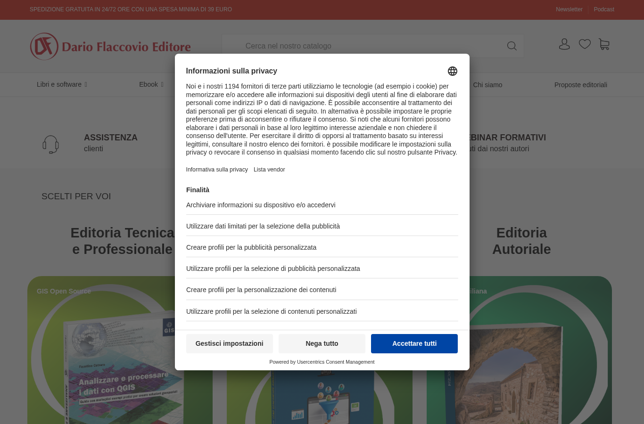
Task: Click Nega tutto button
Action: (322, 343)
